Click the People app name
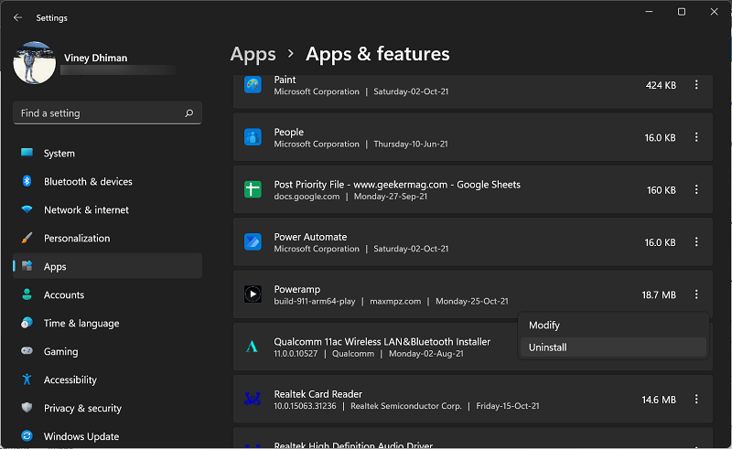The image size is (732, 449). tap(288, 132)
